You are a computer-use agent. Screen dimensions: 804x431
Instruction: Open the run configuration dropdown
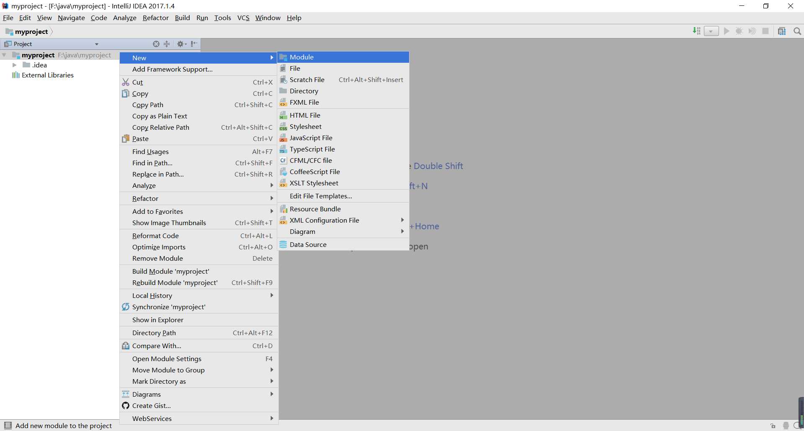(x=711, y=31)
